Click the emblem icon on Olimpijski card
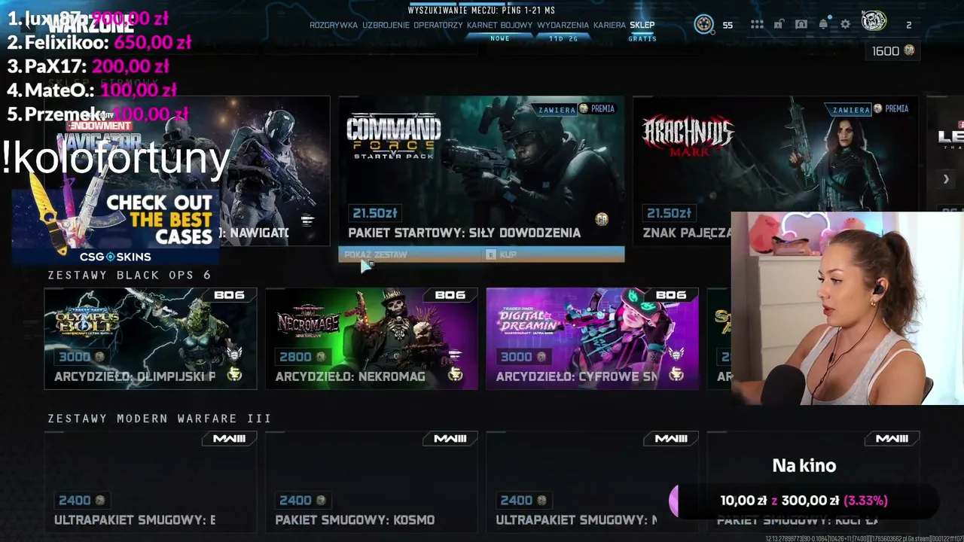964x542 pixels. 234,374
